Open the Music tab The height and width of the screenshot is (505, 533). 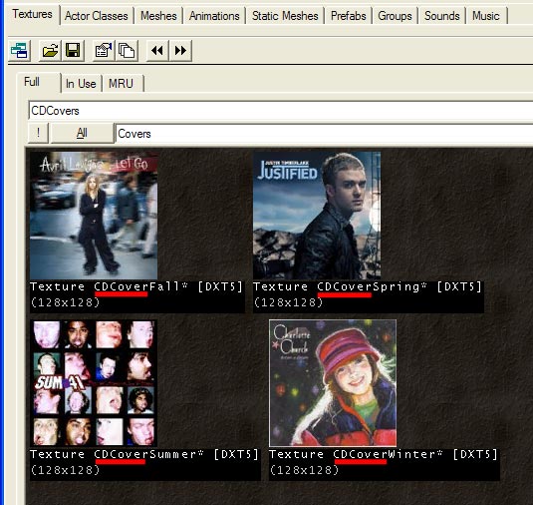(486, 16)
